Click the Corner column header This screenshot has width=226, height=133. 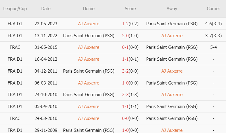pyautogui.click(x=213, y=9)
